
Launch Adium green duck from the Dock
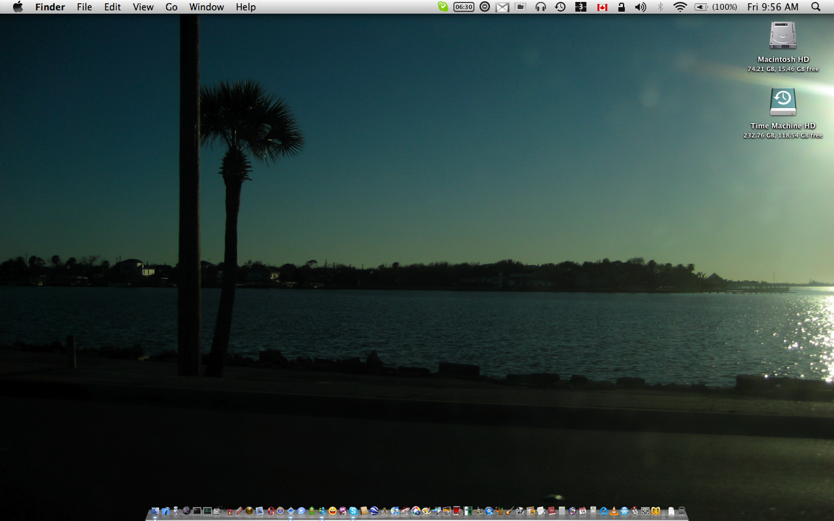tap(311, 511)
